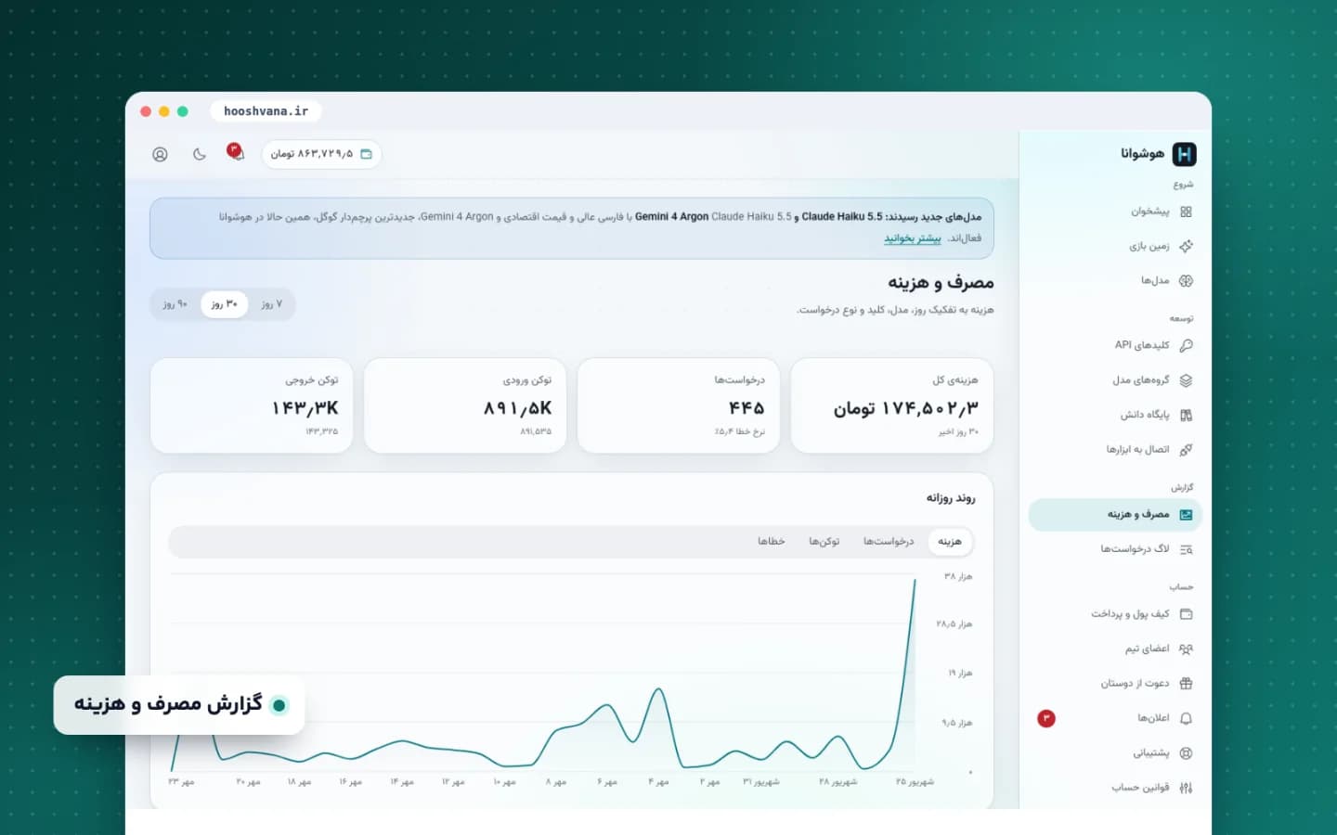Select the ۳۰ روز time range
This screenshot has width=1337, height=835.
(x=224, y=304)
